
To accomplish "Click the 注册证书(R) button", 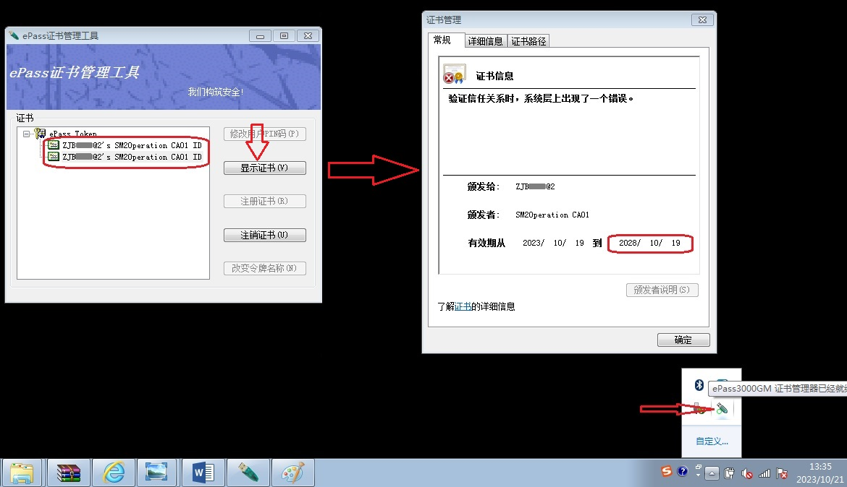I will click(265, 201).
